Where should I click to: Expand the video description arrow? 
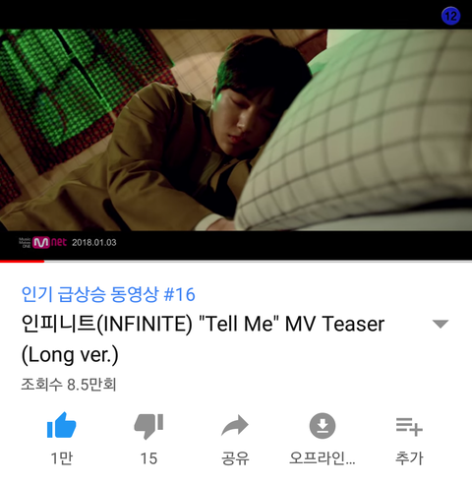[x=441, y=324]
